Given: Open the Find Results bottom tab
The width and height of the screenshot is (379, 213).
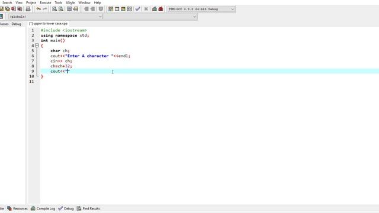Looking at the screenshot, I should (88, 208).
